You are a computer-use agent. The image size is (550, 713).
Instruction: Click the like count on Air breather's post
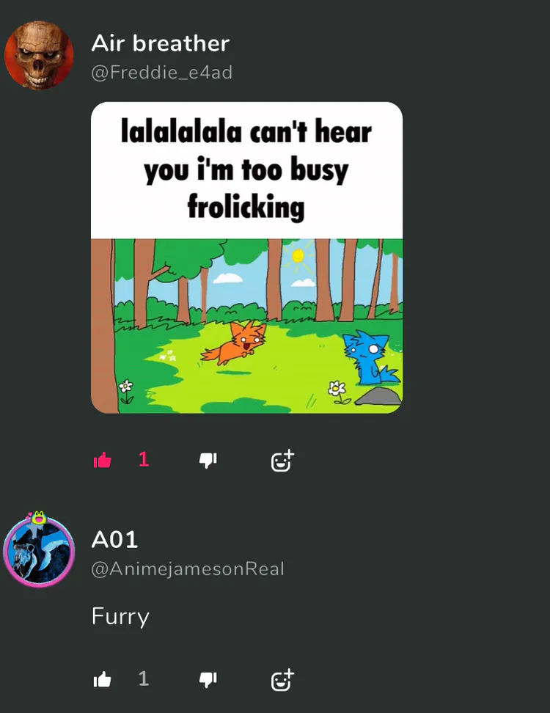tap(144, 459)
